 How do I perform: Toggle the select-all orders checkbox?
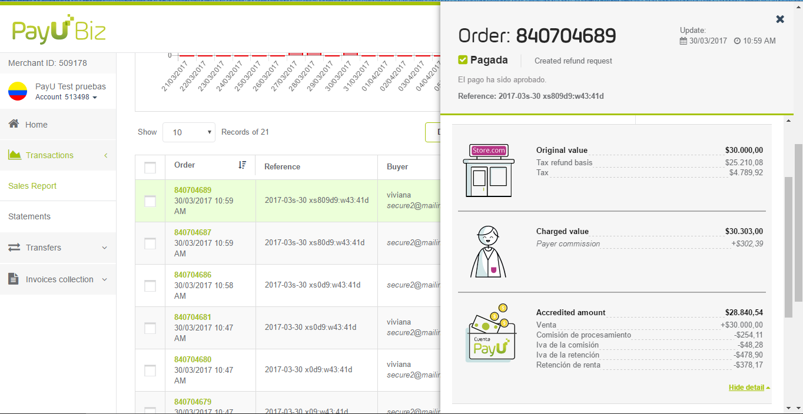tap(150, 168)
